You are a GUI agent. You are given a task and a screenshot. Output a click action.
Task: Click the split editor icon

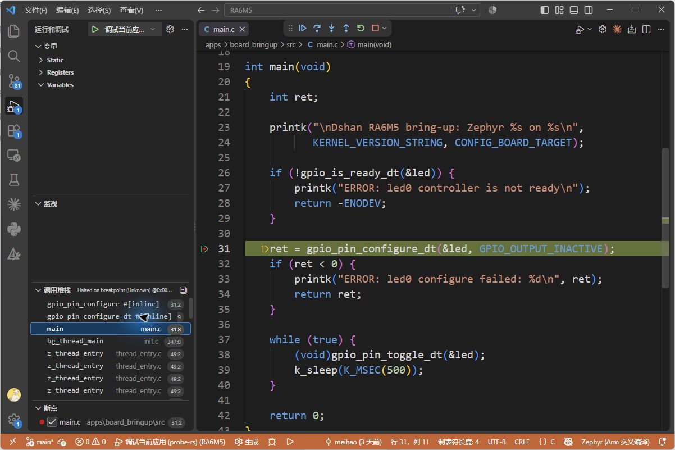(x=646, y=29)
